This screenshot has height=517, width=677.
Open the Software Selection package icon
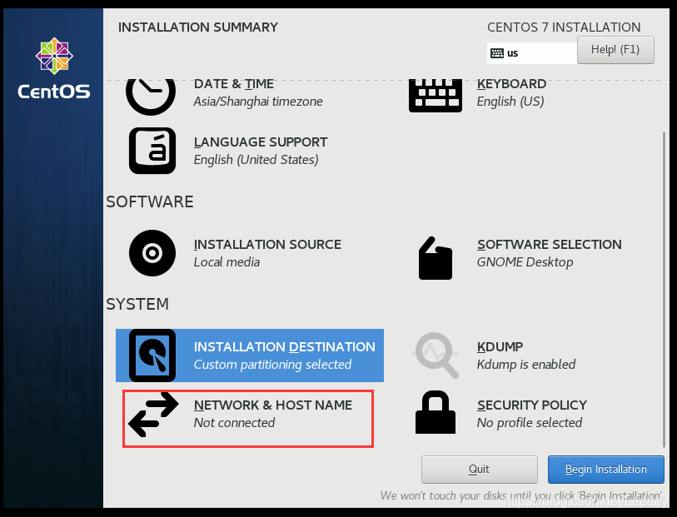click(x=436, y=258)
